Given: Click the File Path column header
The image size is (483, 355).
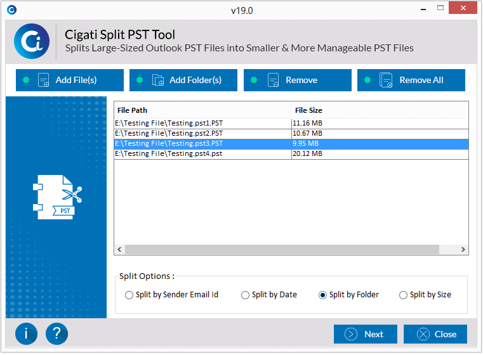Looking at the screenshot, I should [x=202, y=110].
